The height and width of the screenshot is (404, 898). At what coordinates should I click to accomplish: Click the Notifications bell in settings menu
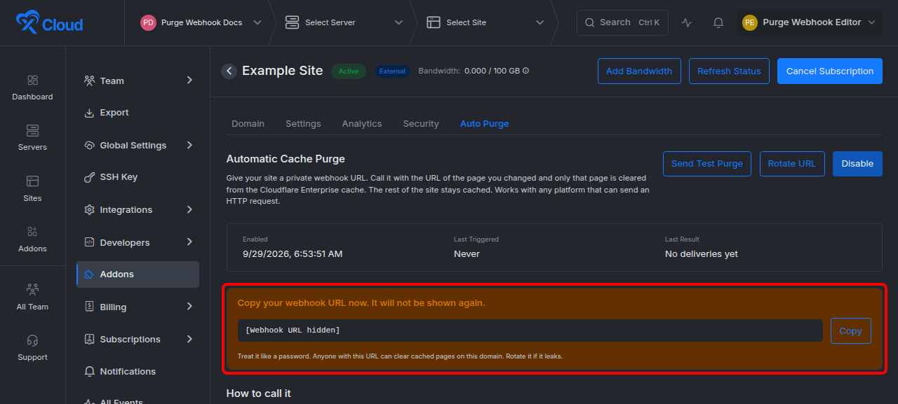pos(89,372)
